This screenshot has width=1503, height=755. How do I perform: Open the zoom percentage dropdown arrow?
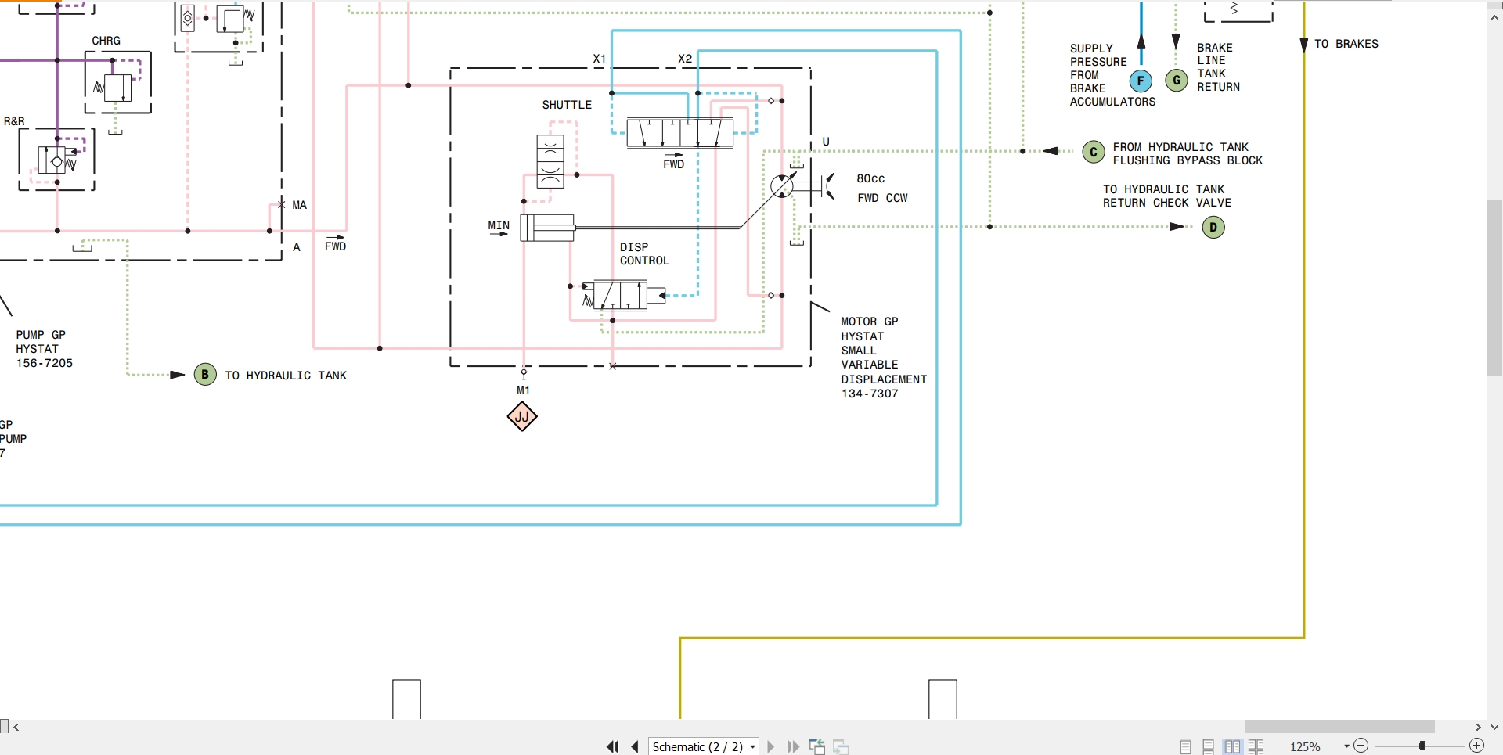1346,746
